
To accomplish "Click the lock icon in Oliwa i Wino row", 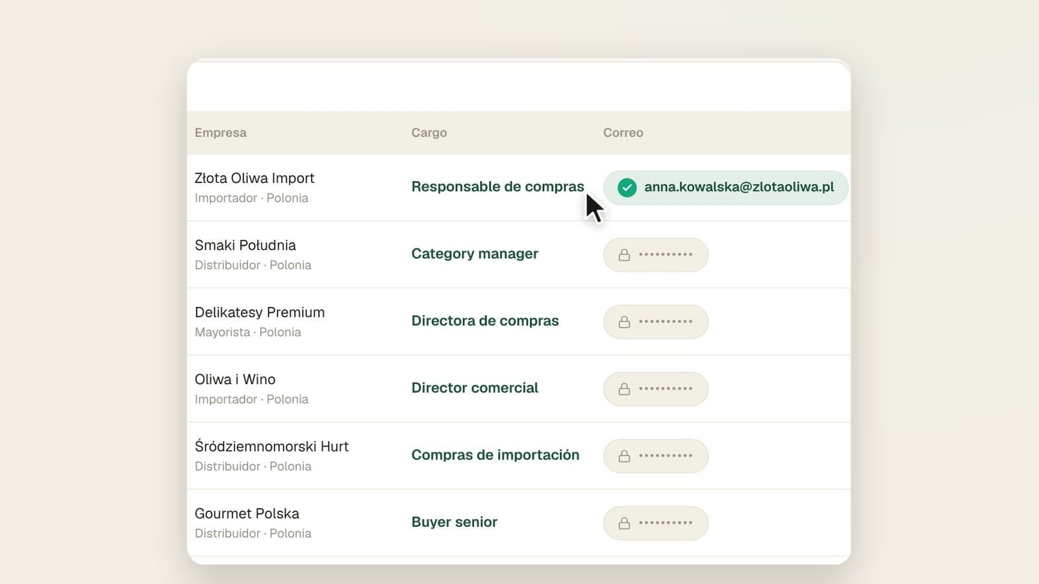I will pos(624,389).
